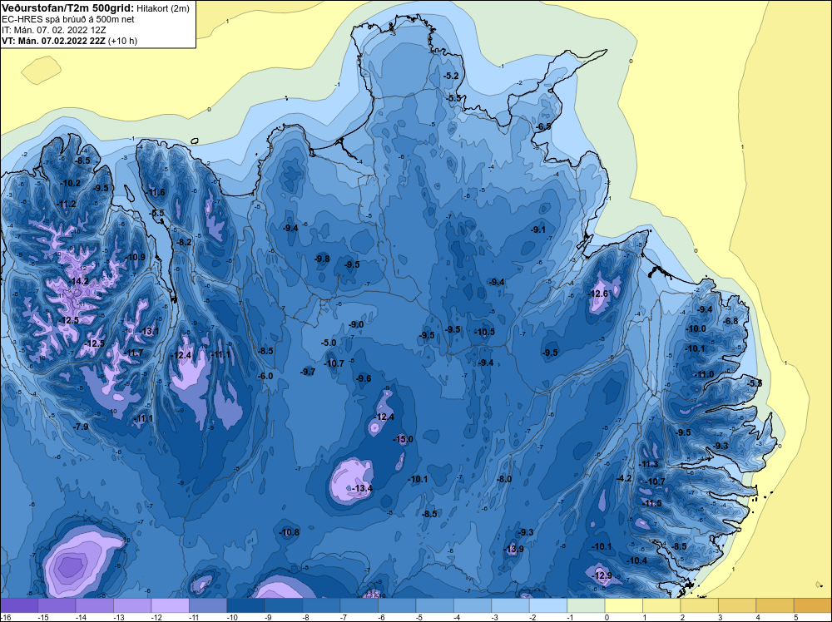Screen dimensions: 832x622
Task: Click the orange swatch between 4 and 5
Action: (x=775, y=605)
